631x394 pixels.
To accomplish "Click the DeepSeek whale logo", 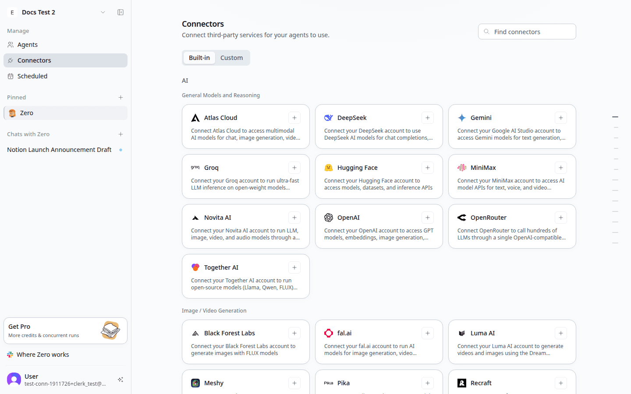I will 329,118.
